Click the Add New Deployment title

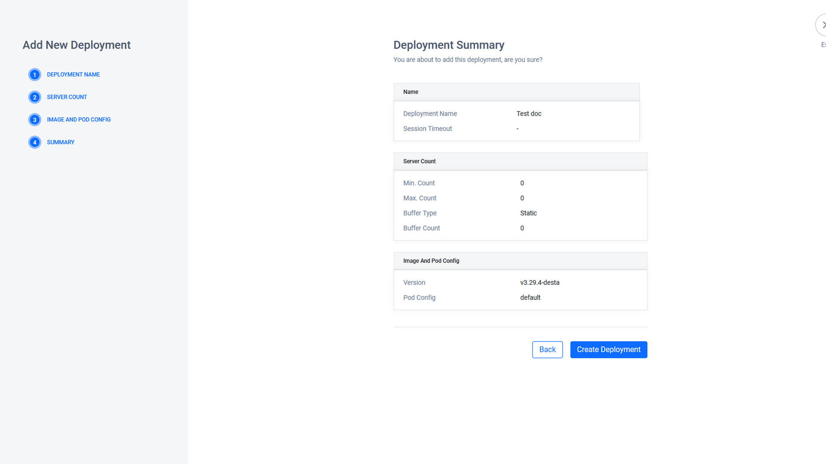(77, 45)
